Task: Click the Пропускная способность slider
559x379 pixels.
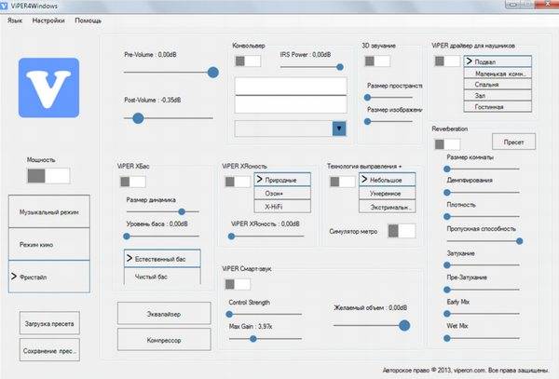Action: click(x=483, y=241)
